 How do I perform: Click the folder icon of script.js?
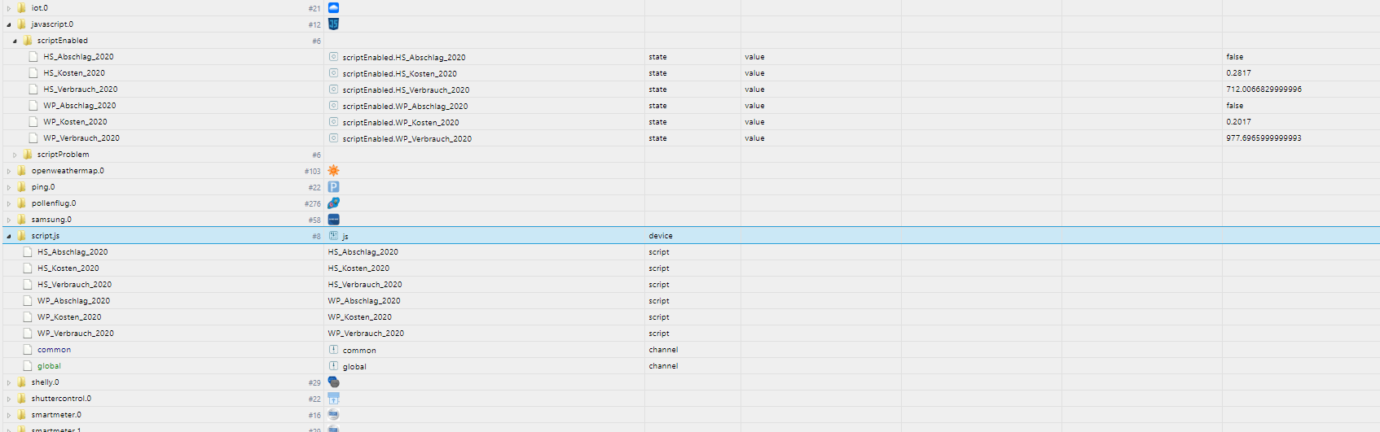(22, 235)
